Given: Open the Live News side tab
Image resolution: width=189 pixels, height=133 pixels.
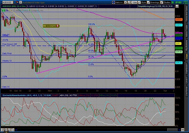Looking at the screenshot, I should (x=187, y=91).
